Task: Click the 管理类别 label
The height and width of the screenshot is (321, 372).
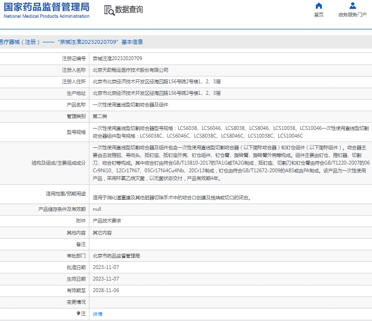Action: point(76,116)
